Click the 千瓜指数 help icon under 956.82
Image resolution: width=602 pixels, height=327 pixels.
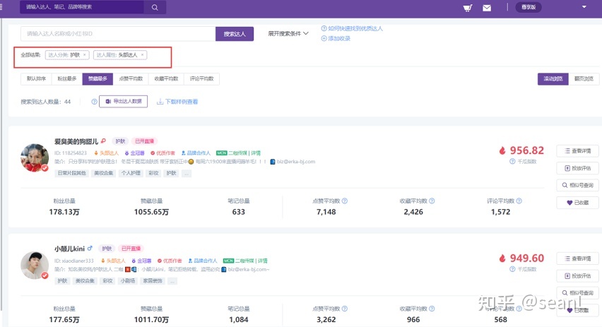(x=512, y=162)
